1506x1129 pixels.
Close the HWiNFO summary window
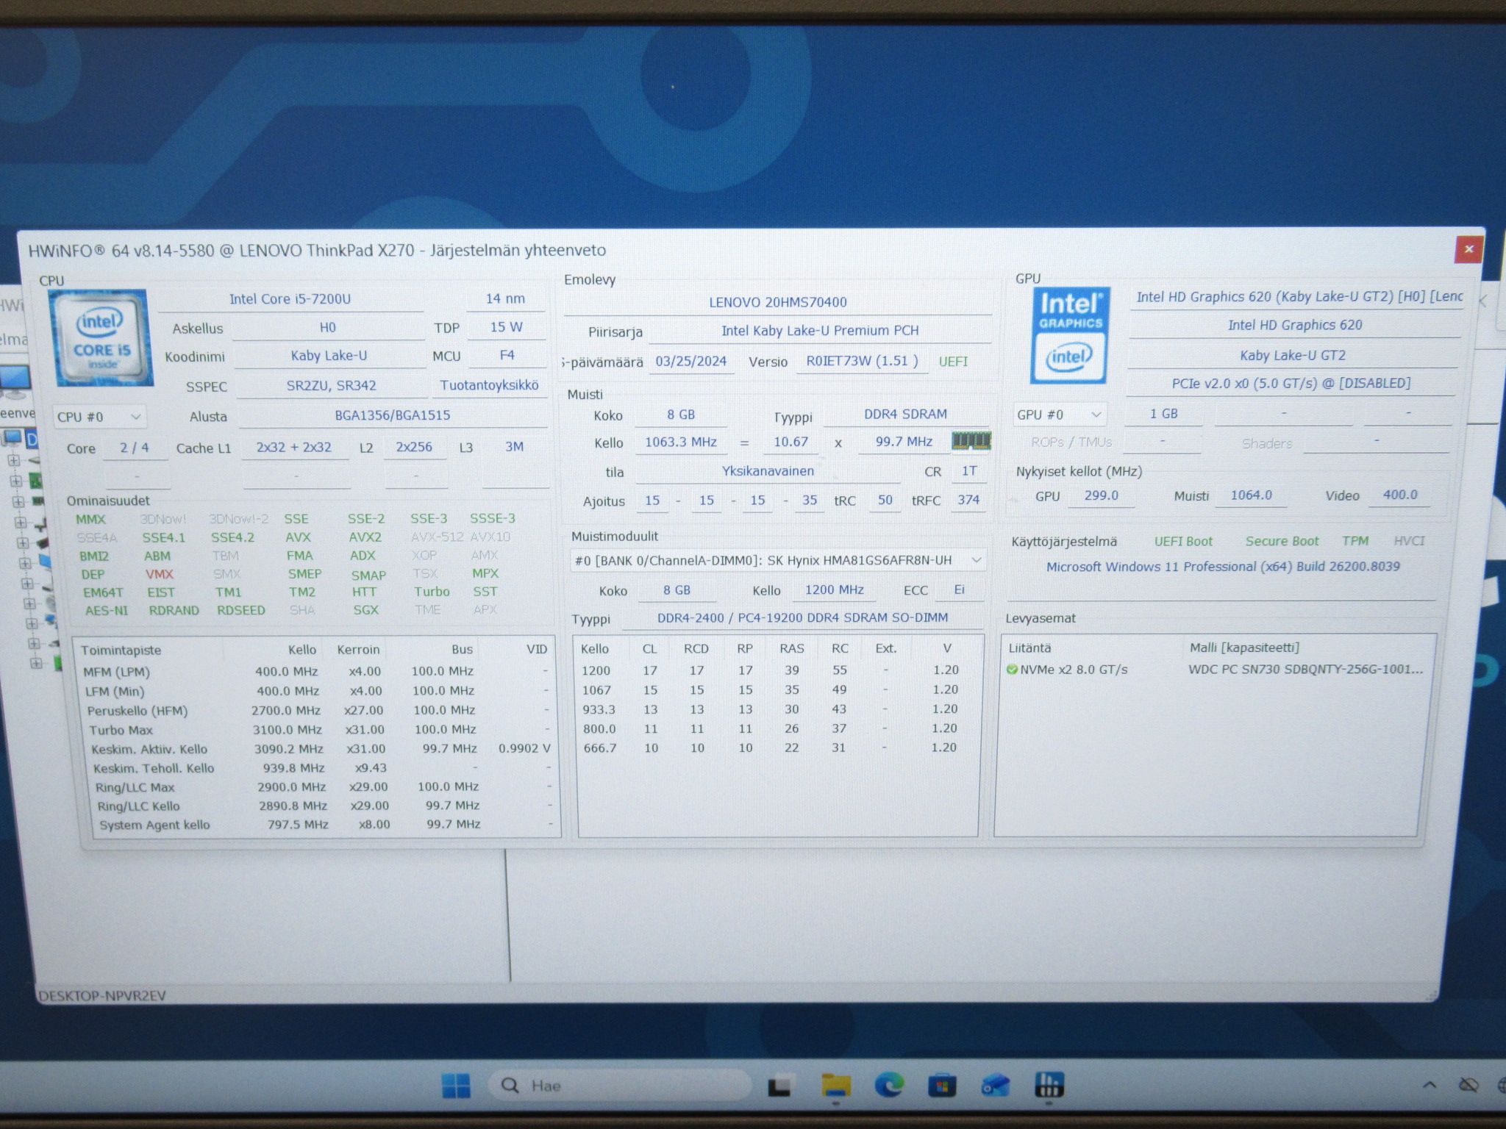1468,249
